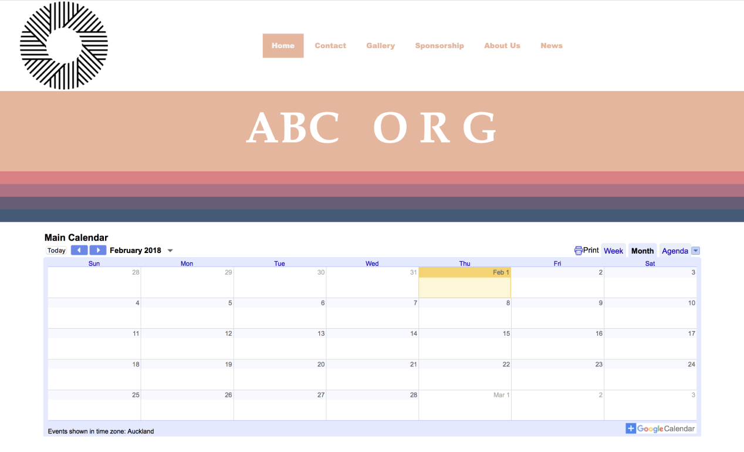The width and height of the screenshot is (744, 452).
Task: Visit the About Us page
Action: point(502,46)
